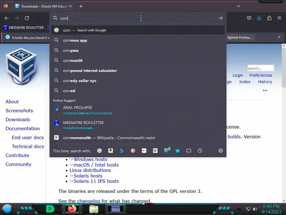
Task: Open the Index link
Action: (245, 82)
